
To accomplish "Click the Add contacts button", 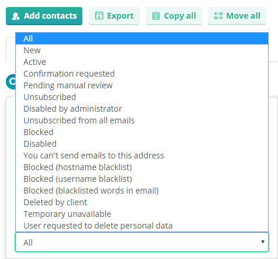I will pyautogui.click(x=44, y=16).
